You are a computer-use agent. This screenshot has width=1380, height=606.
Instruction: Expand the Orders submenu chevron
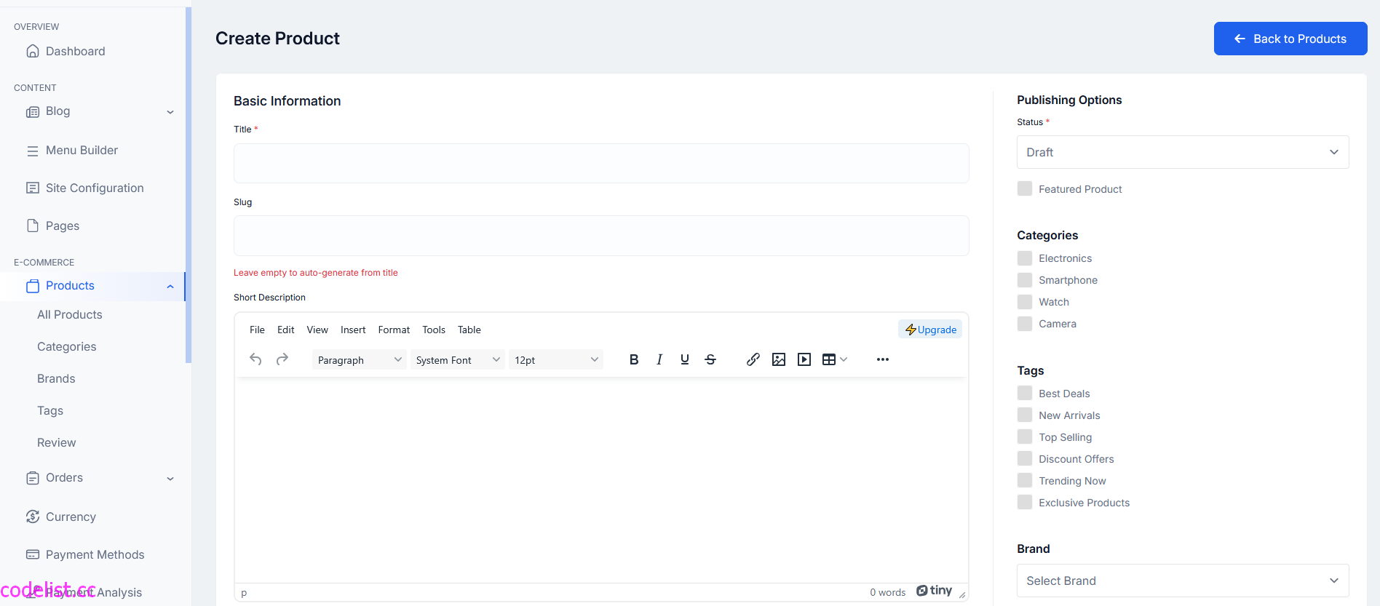coord(170,479)
